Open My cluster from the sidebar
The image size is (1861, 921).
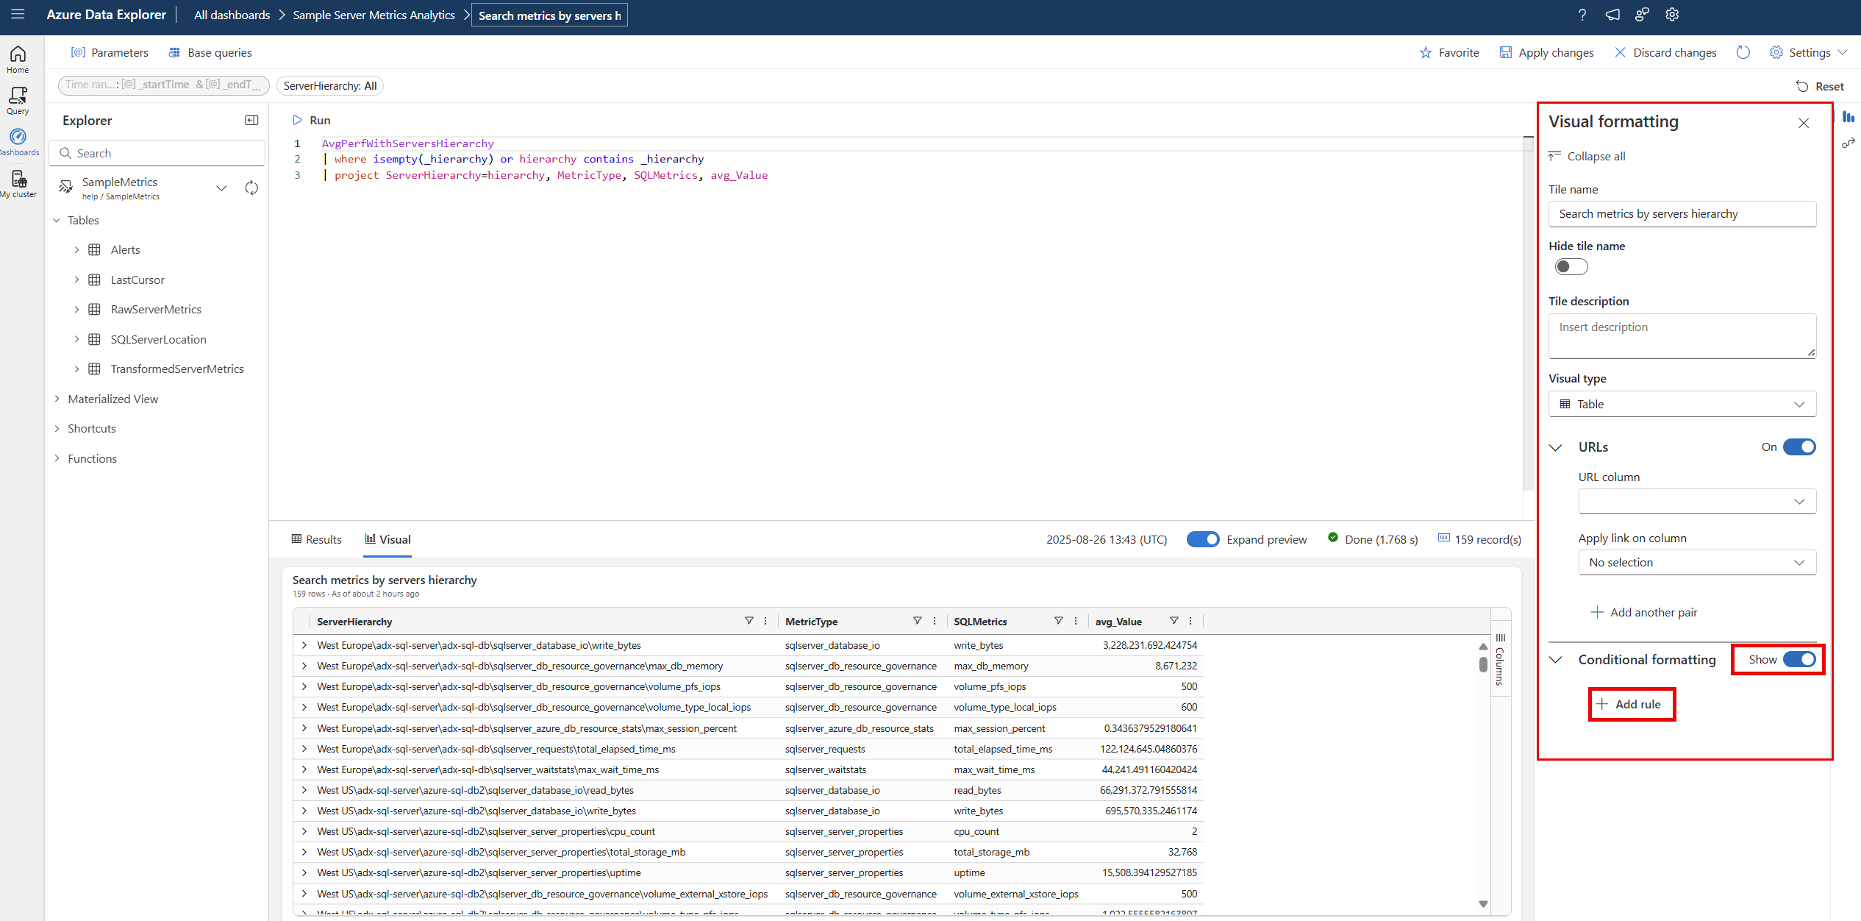17,182
